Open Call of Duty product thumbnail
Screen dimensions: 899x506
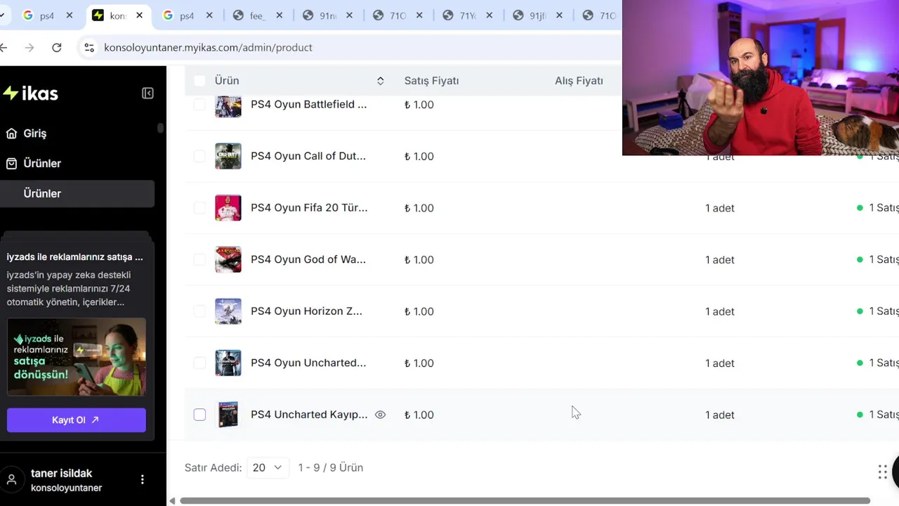(228, 156)
